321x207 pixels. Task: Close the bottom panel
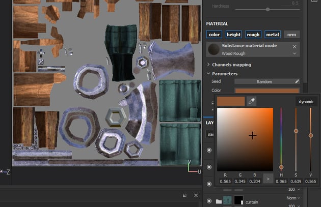(x=196, y=195)
